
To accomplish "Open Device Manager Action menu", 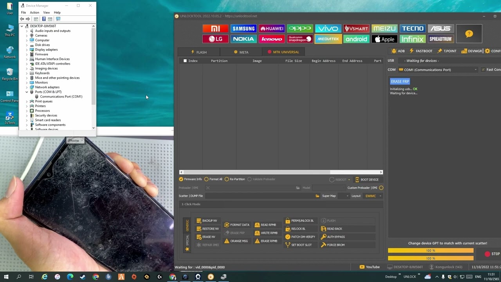I will click(x=34, y=13).
